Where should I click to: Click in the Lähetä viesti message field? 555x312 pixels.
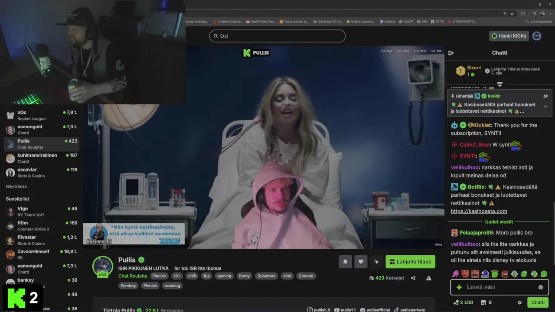coord(499,287)
